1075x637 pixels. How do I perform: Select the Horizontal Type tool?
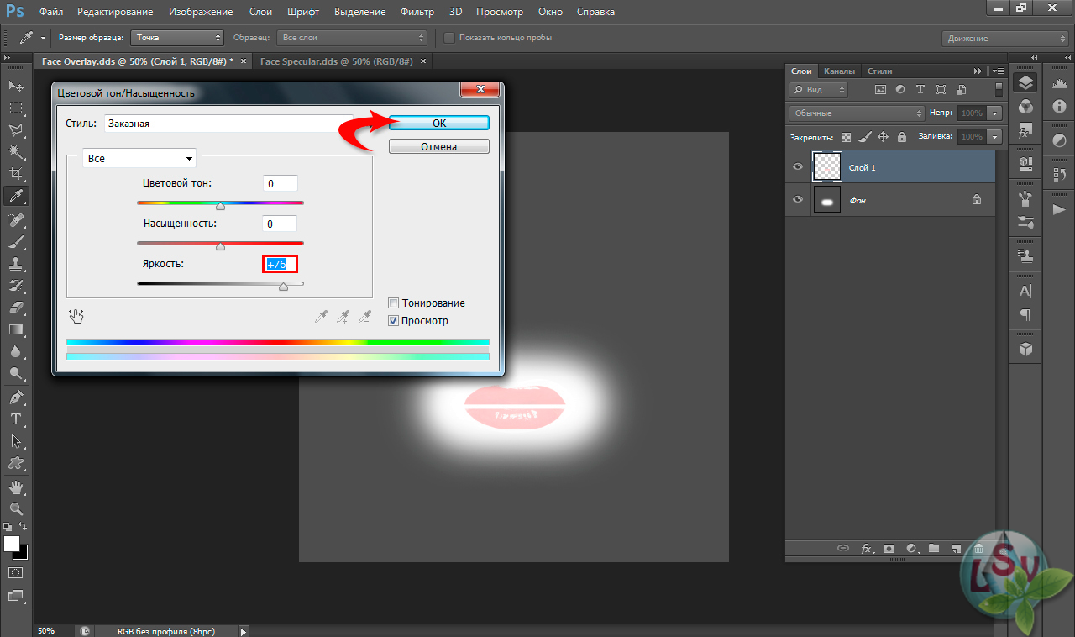16,419
